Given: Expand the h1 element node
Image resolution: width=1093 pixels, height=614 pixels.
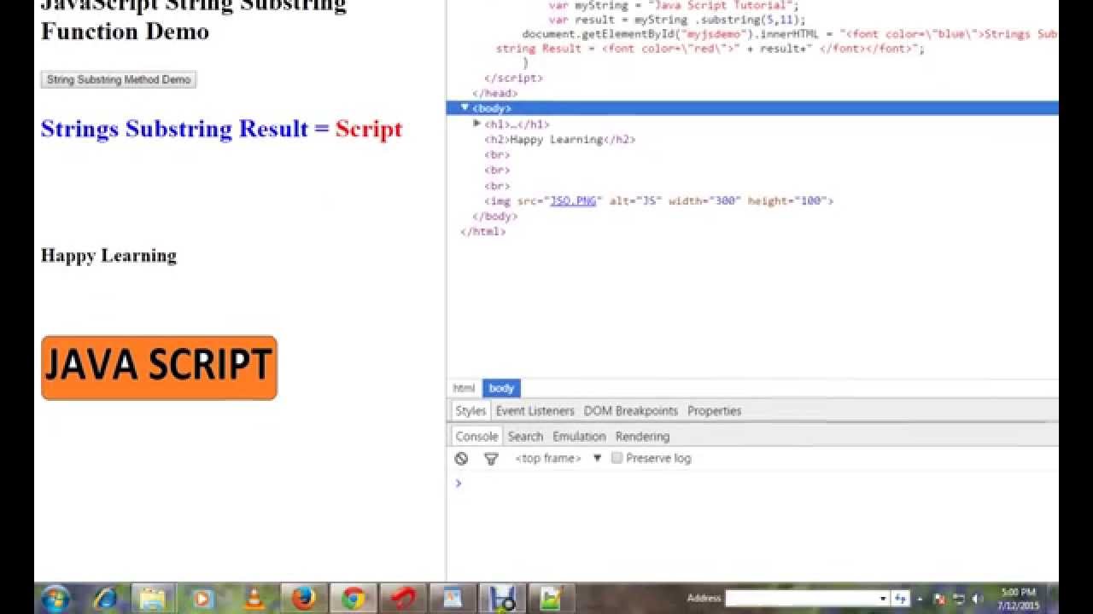Looking at the screenshot, I should click(x=476, y=124).
